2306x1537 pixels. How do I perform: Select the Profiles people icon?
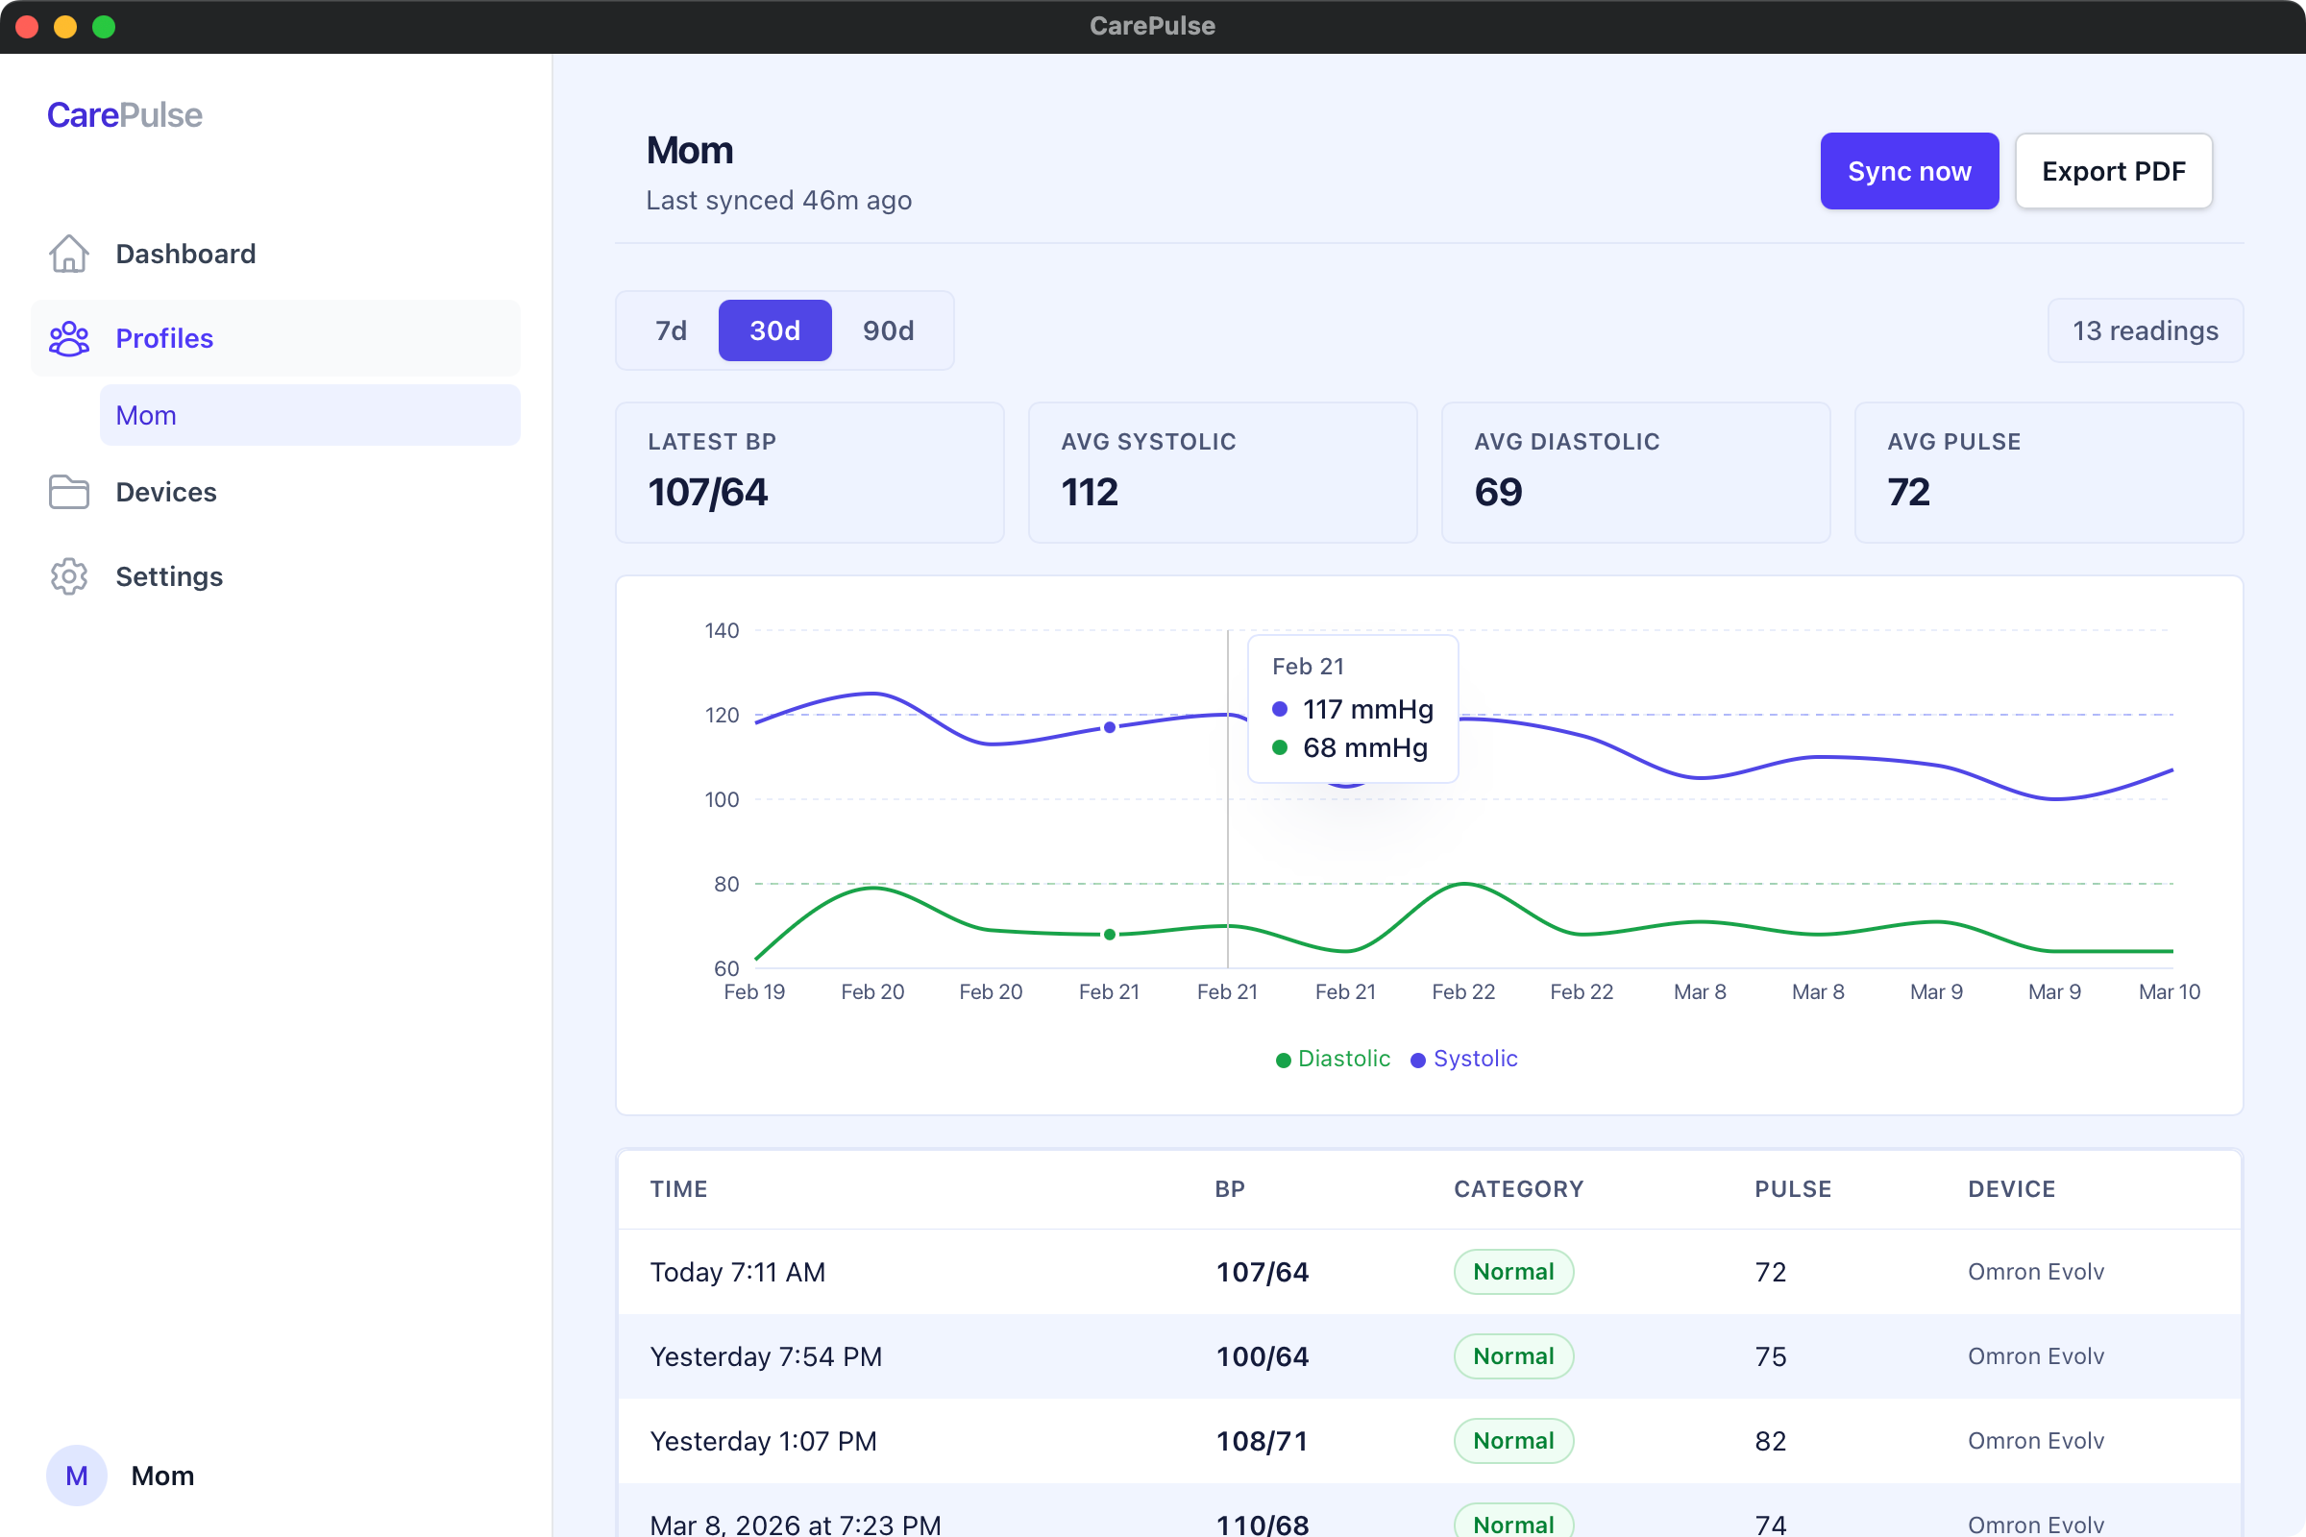[x=68, y=338]
